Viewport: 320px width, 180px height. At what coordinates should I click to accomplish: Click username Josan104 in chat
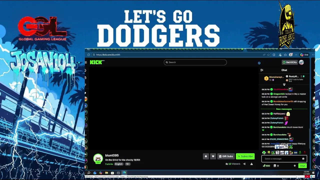pos(275,144)
